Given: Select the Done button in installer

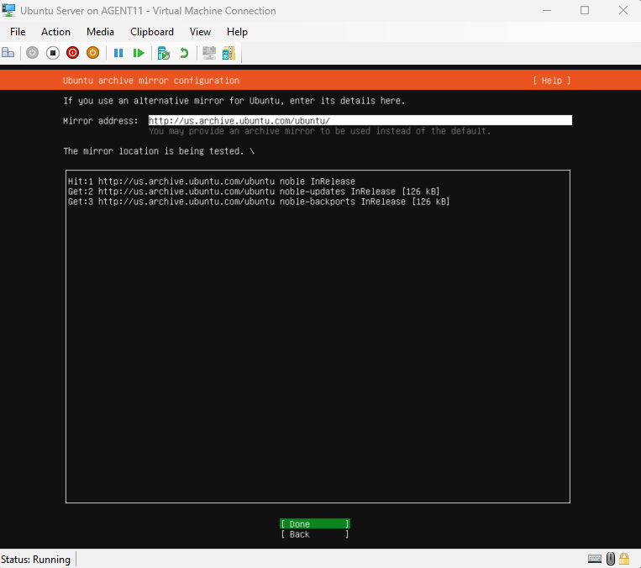Looking at the screenshot, I should 314,524.
